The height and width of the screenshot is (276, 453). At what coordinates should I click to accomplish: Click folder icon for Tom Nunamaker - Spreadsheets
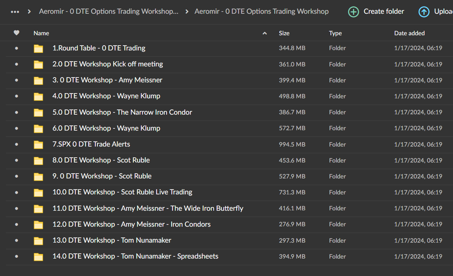(39, 257)
